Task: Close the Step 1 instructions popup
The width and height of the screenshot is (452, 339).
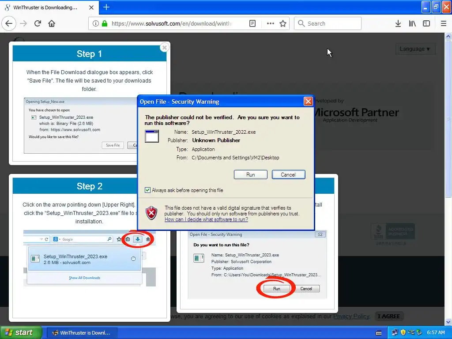Action: click(164, 47)
